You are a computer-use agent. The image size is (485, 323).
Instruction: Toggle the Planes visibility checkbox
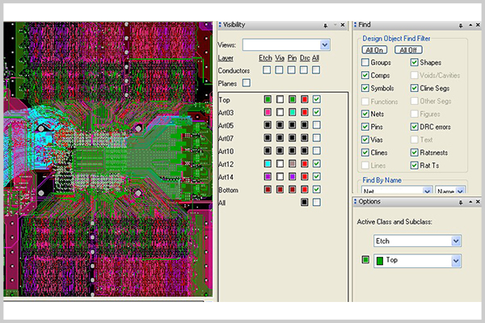point(247,82)
